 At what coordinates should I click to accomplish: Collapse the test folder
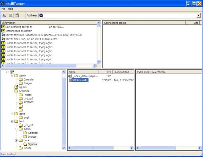[12, 121]
